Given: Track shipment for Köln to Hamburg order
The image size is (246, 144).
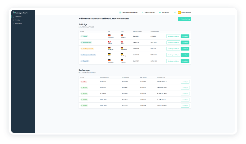Looking at the screenshot, I should point(173,55).
